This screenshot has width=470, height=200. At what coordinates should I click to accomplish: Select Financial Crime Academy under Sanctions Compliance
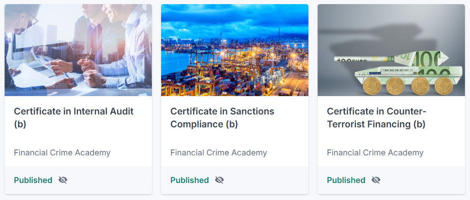pyautogui.click(x=219, y=153)
